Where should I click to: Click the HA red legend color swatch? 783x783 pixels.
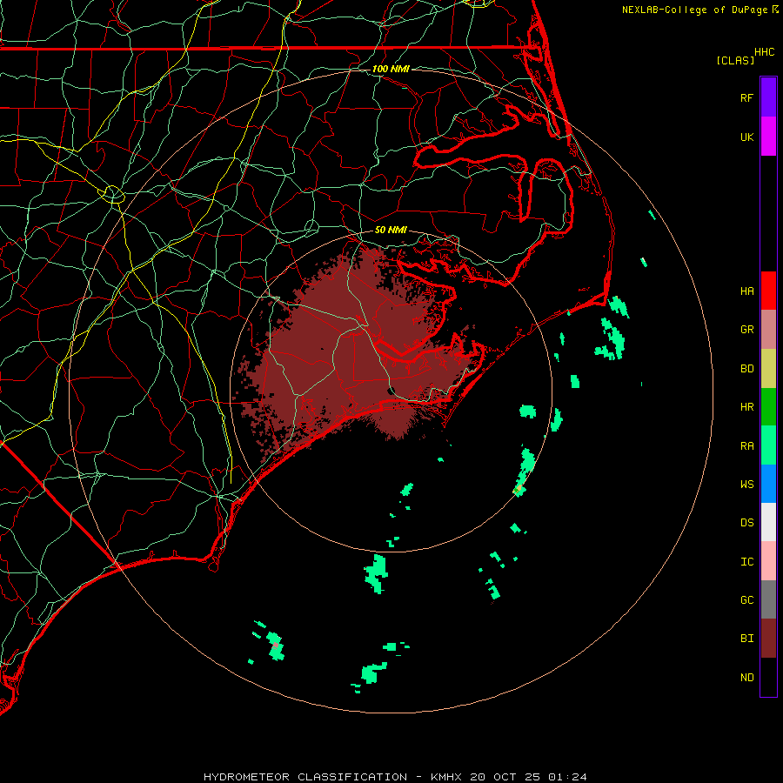point(768,291)
